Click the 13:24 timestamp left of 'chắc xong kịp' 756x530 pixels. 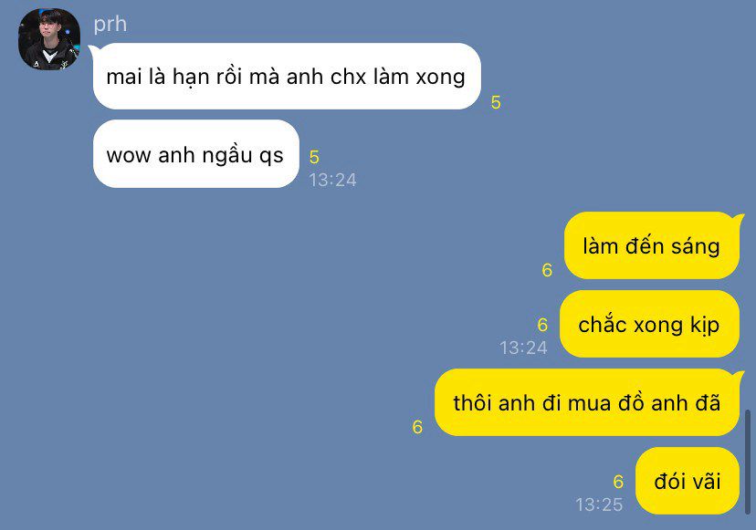(523, 348)
